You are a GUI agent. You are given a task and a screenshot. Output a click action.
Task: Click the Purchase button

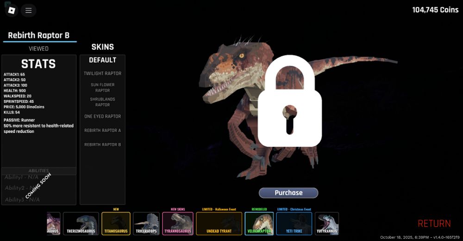tap(288, 193)
